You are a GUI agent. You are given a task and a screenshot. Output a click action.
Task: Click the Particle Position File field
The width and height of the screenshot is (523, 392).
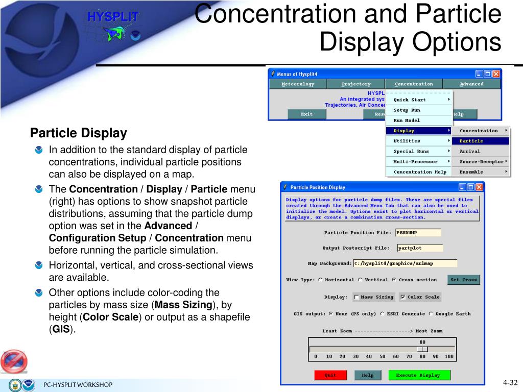(x=418, y=233)
